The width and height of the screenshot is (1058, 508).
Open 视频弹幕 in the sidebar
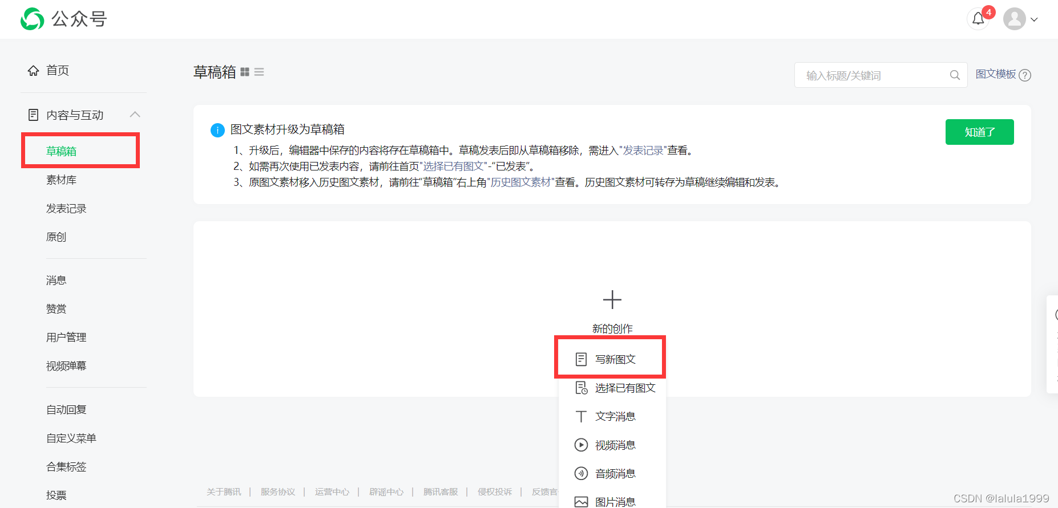tap(66, 365)
